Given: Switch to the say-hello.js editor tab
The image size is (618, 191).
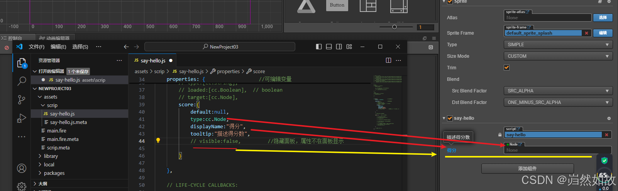Looking at the screenshot, I should [153, 60].
